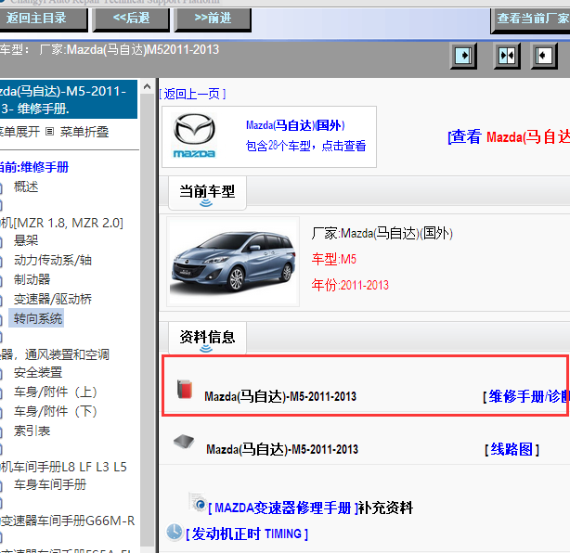Select 概述 in the sidebar tree
This screenshot has width=570, height=553.
(26, 186)
